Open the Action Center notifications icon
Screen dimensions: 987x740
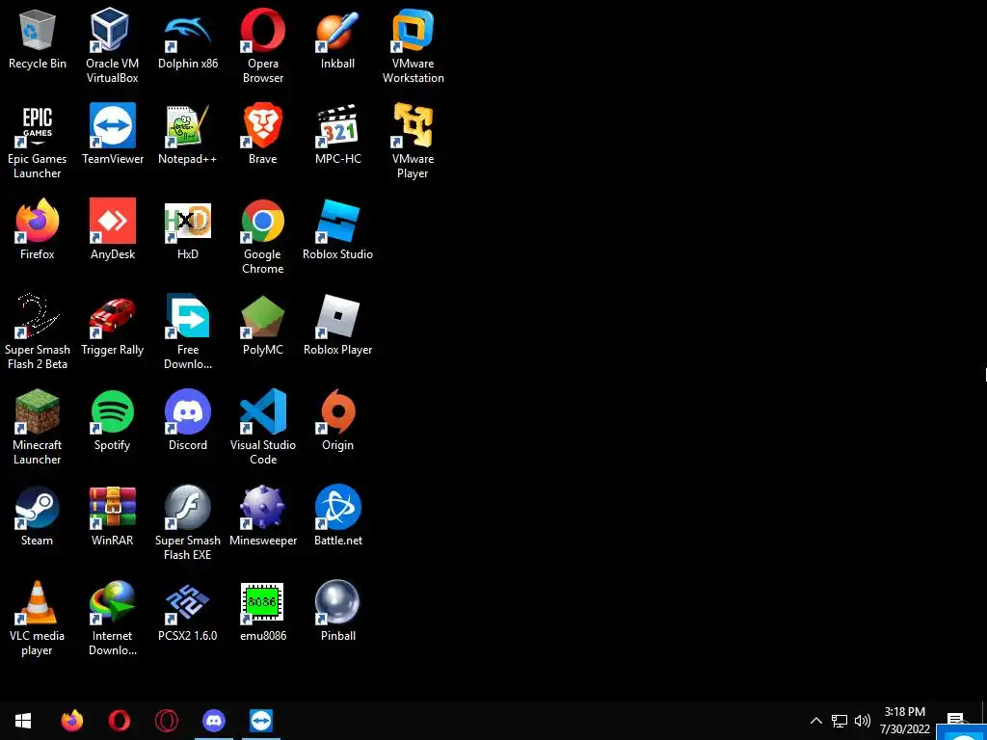(955, 719)
